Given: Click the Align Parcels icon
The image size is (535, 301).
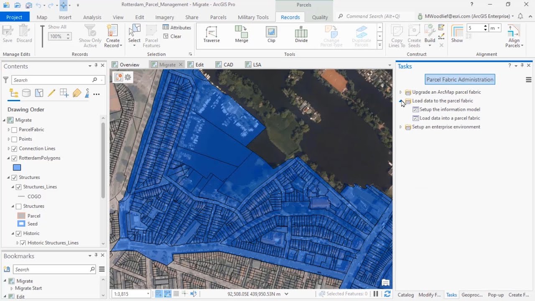Looking at the screenshot, I should (514, 31).
